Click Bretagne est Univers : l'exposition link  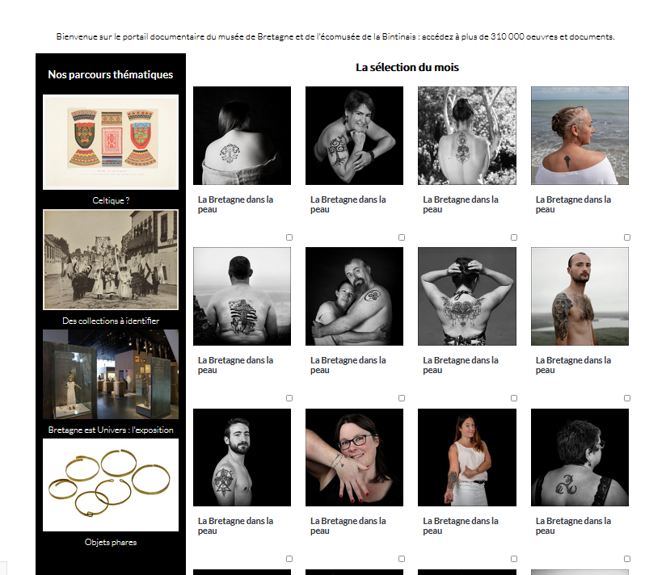(111, 430)
